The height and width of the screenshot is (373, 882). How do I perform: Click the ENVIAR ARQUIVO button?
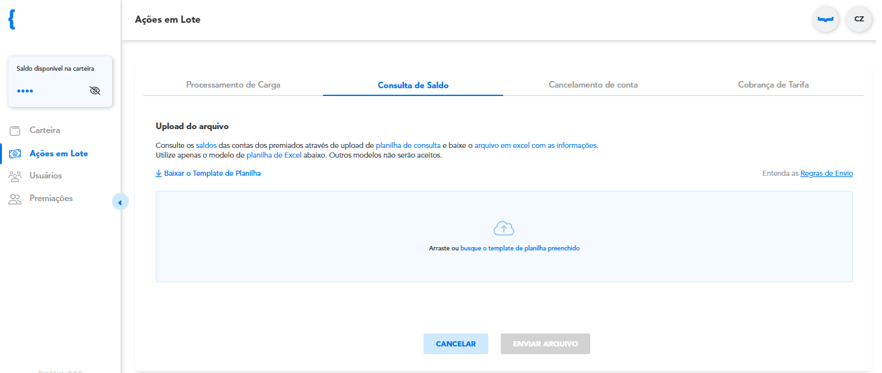545,344
